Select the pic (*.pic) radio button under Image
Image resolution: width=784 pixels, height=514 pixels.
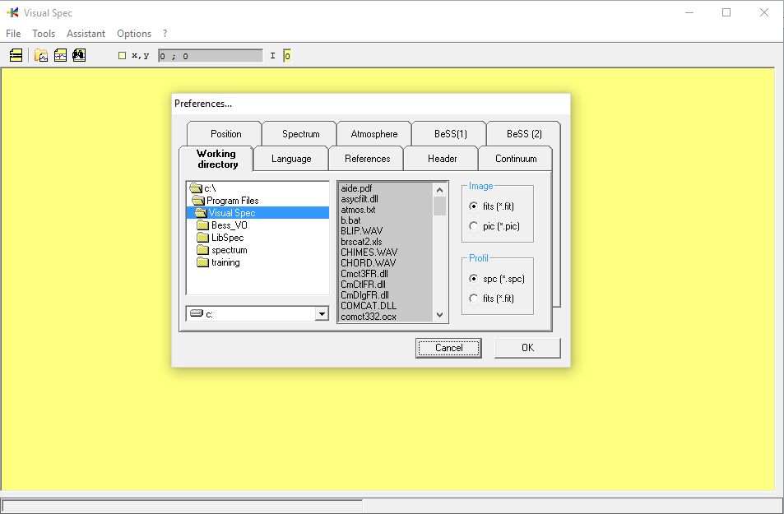pyautogui.click(x=475, y=225)
